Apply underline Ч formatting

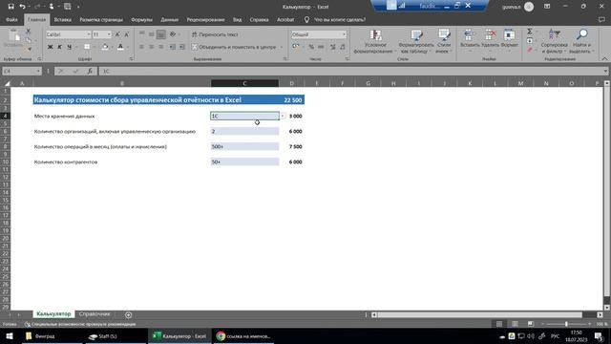[70, 47]
